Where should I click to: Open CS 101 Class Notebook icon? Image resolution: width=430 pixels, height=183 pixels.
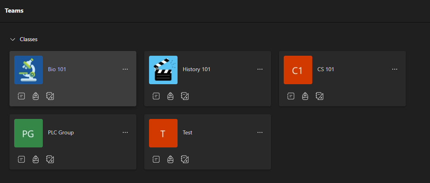[319, 96]
